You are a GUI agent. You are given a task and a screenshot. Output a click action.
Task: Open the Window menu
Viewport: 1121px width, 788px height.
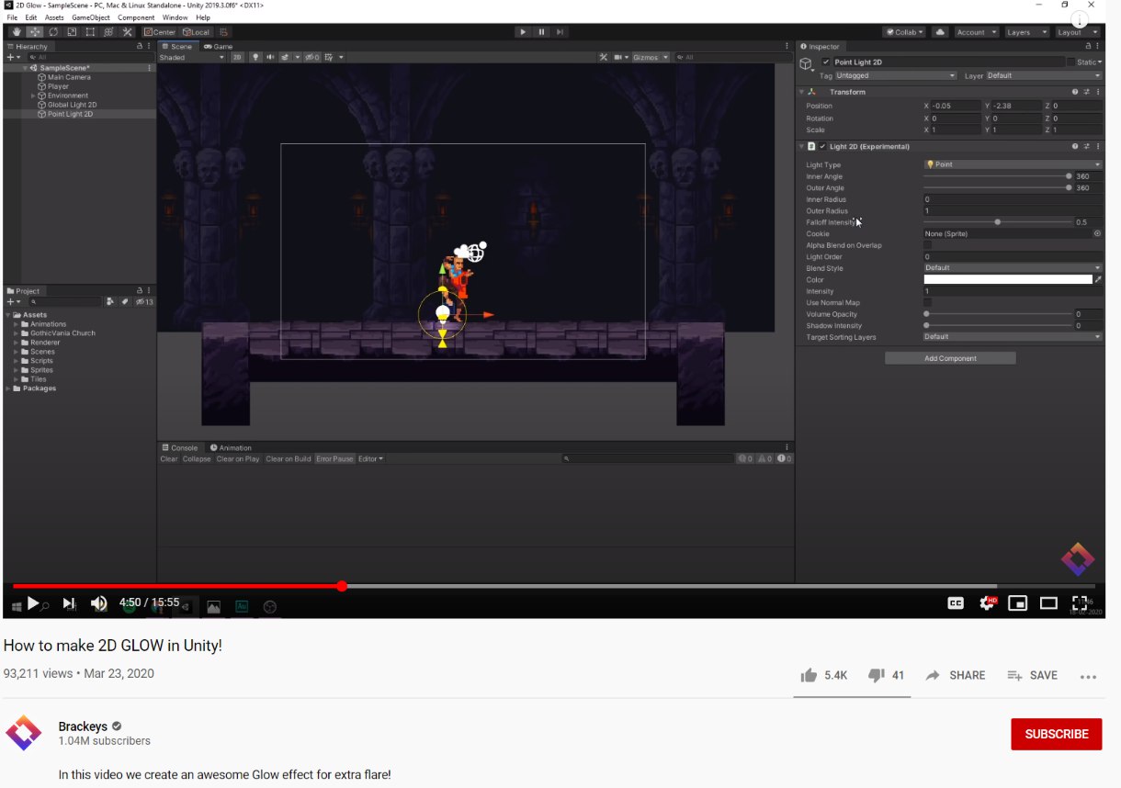175,17
